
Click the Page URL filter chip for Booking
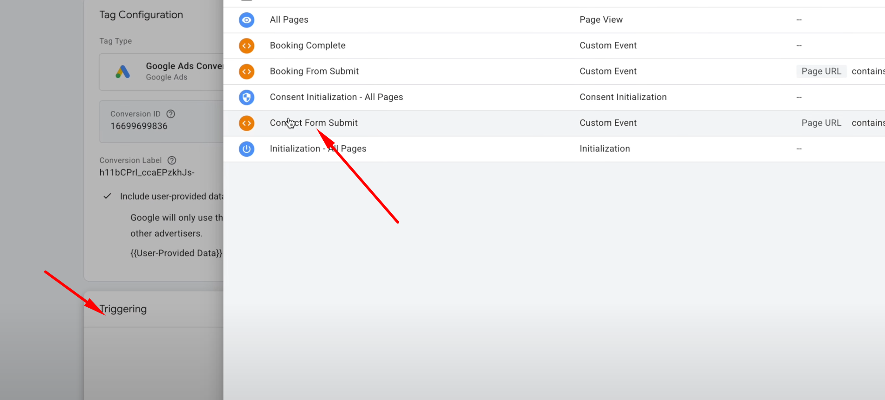point(821,72)
